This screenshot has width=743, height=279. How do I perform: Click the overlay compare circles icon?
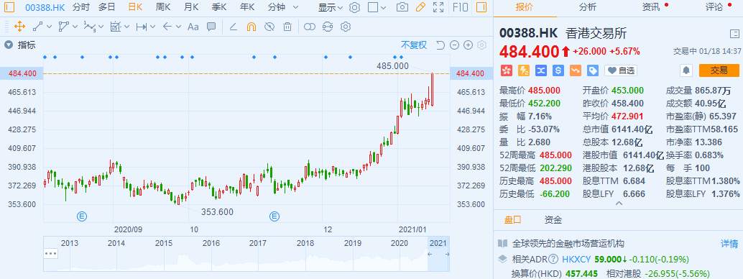pyautogui.click(x=310, y=27)
